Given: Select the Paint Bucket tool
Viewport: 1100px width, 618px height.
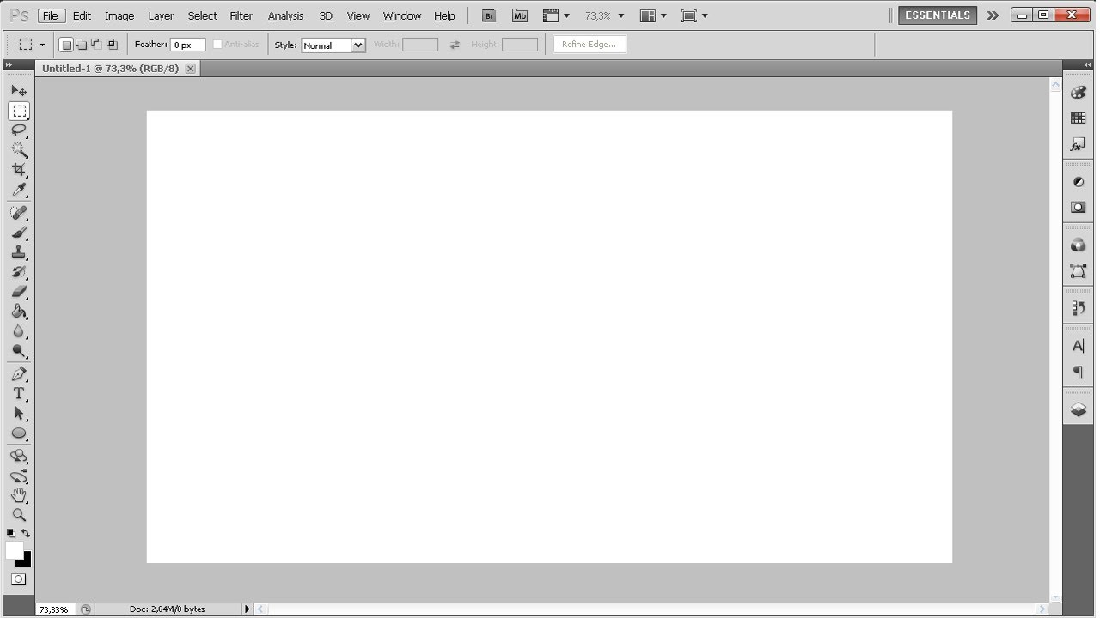Looking at the screenshot, I should pos(19,312).
